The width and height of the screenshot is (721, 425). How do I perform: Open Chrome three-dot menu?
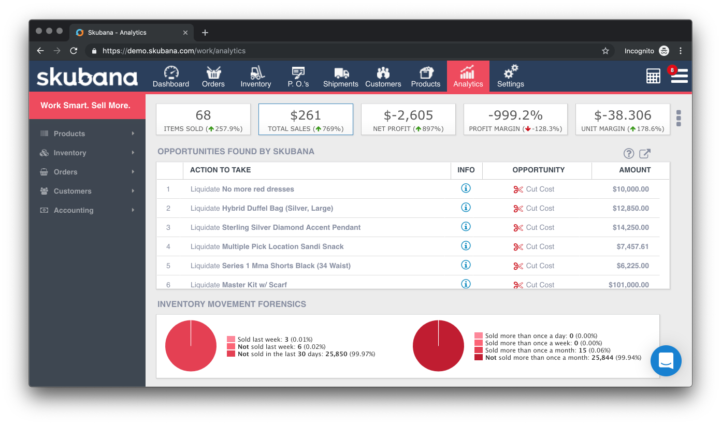point(681,51)
